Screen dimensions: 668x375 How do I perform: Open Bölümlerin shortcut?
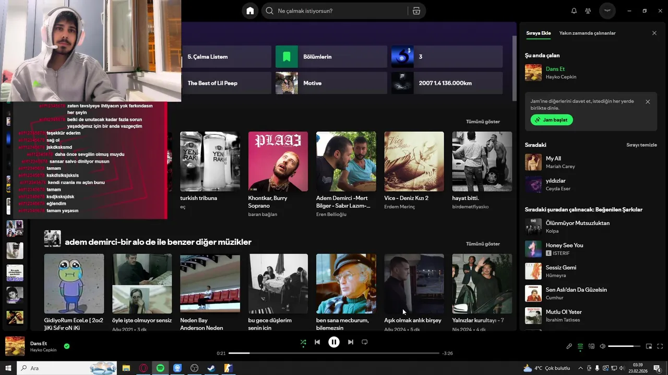click(331, 57)
